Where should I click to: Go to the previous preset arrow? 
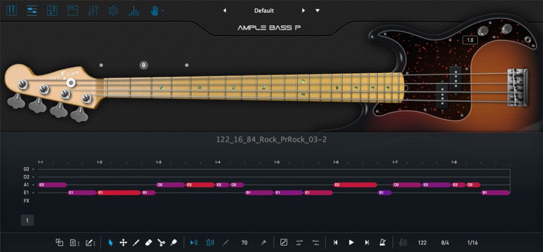225,11
